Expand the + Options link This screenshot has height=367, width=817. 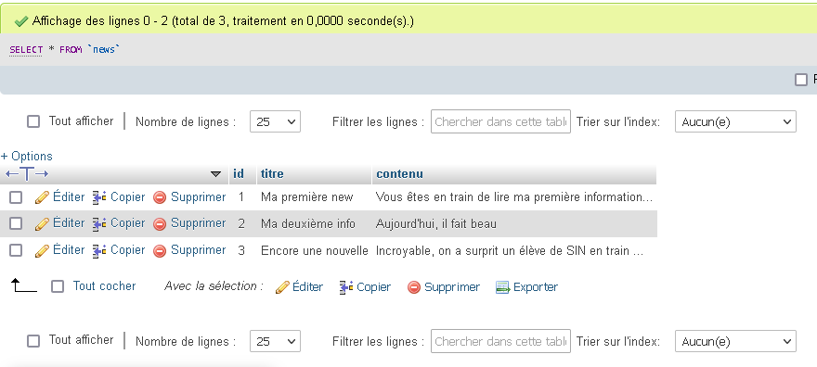[27, 156]
